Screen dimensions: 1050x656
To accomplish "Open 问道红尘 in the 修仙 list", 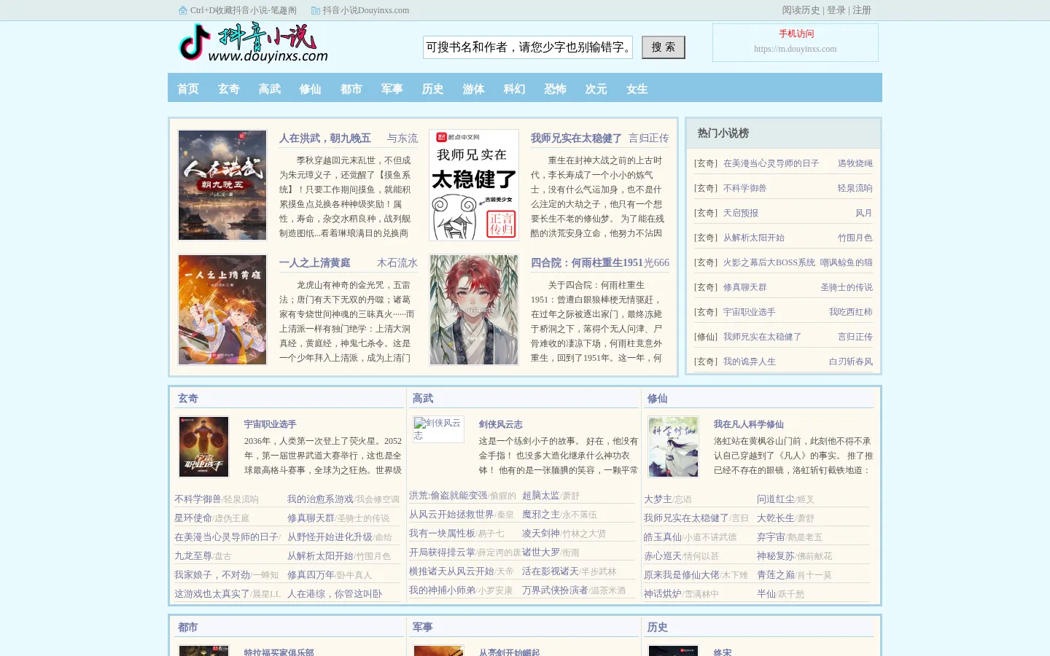I will pyautogui.click(x=776, y=499).
